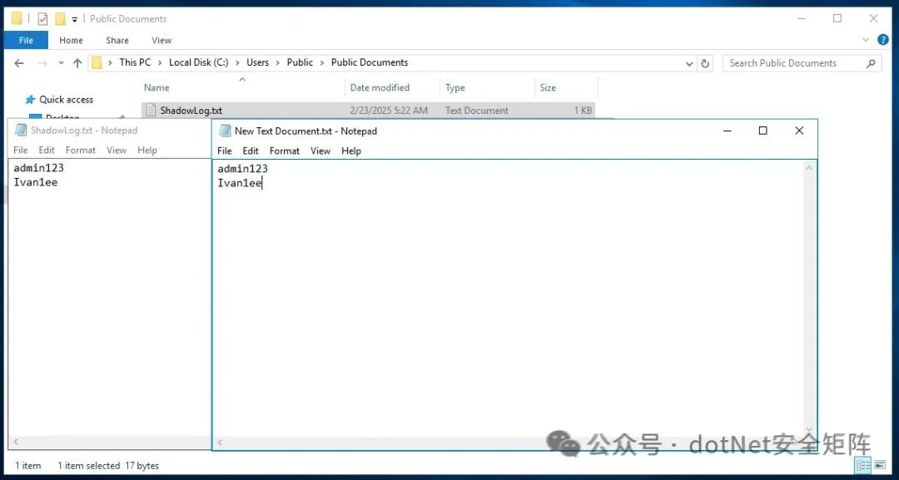Open View menu in New Text Document Notepad
The image size is (899, 480).
[320, 151]
